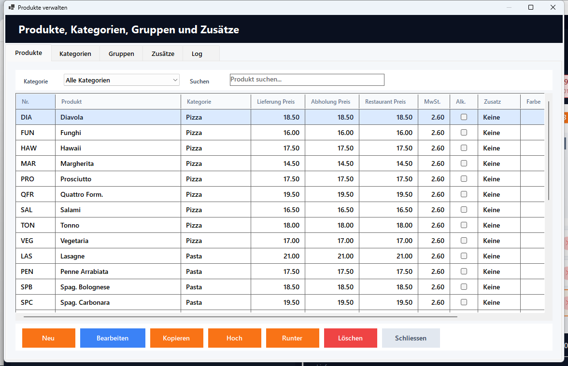This screenshot has height=366, width=568.
Task: Select the Salami product name
Action: [71, 210]
